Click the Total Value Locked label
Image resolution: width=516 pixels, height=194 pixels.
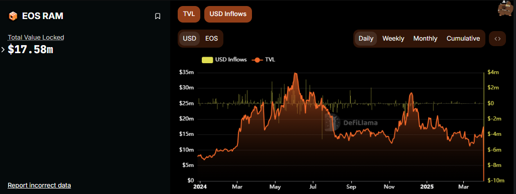pos(36,38)
